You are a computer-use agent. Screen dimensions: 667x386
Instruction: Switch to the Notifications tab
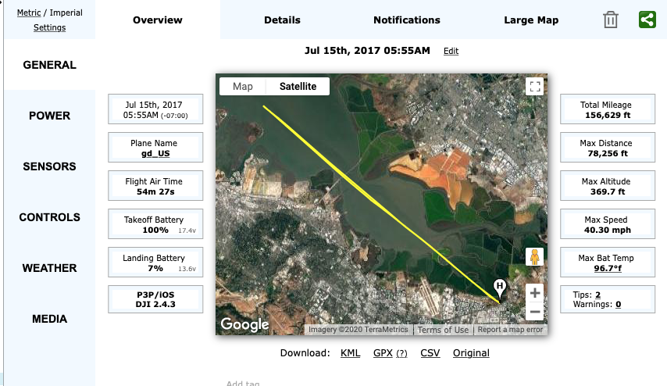(x=407, y=20)
